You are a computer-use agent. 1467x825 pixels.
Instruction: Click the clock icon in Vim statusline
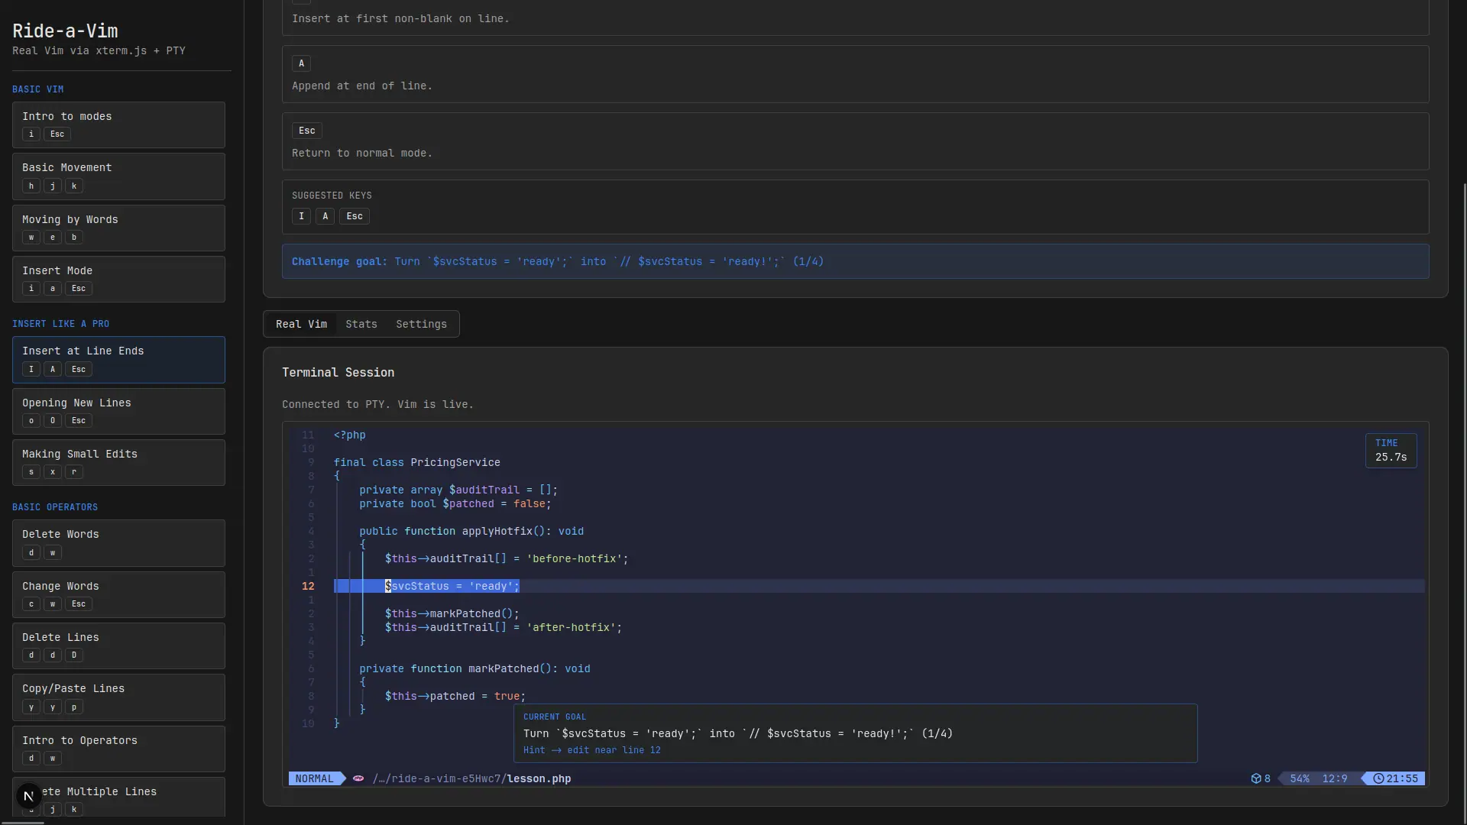pos(1378,778)
